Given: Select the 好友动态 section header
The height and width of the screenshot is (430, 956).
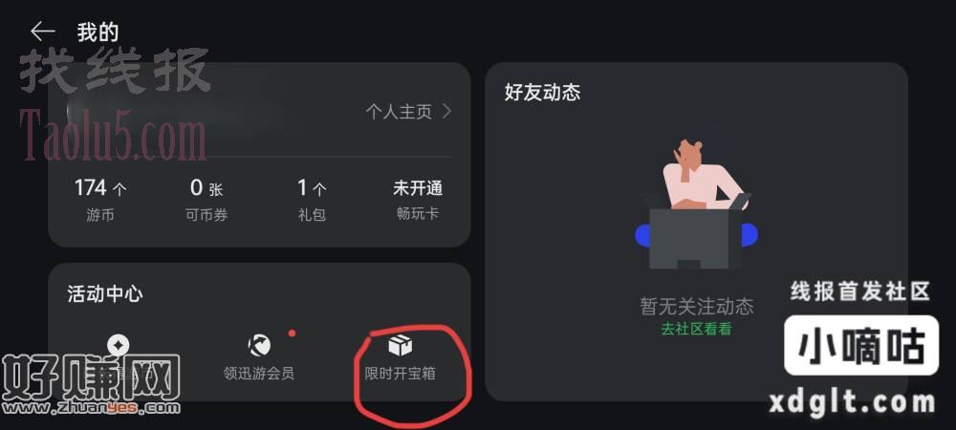Looking at the screenshot, I should [x=543, y=93].
